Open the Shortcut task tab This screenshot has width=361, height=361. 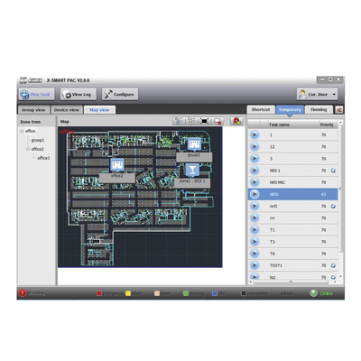pyautogui.click(x=261, y=109)
